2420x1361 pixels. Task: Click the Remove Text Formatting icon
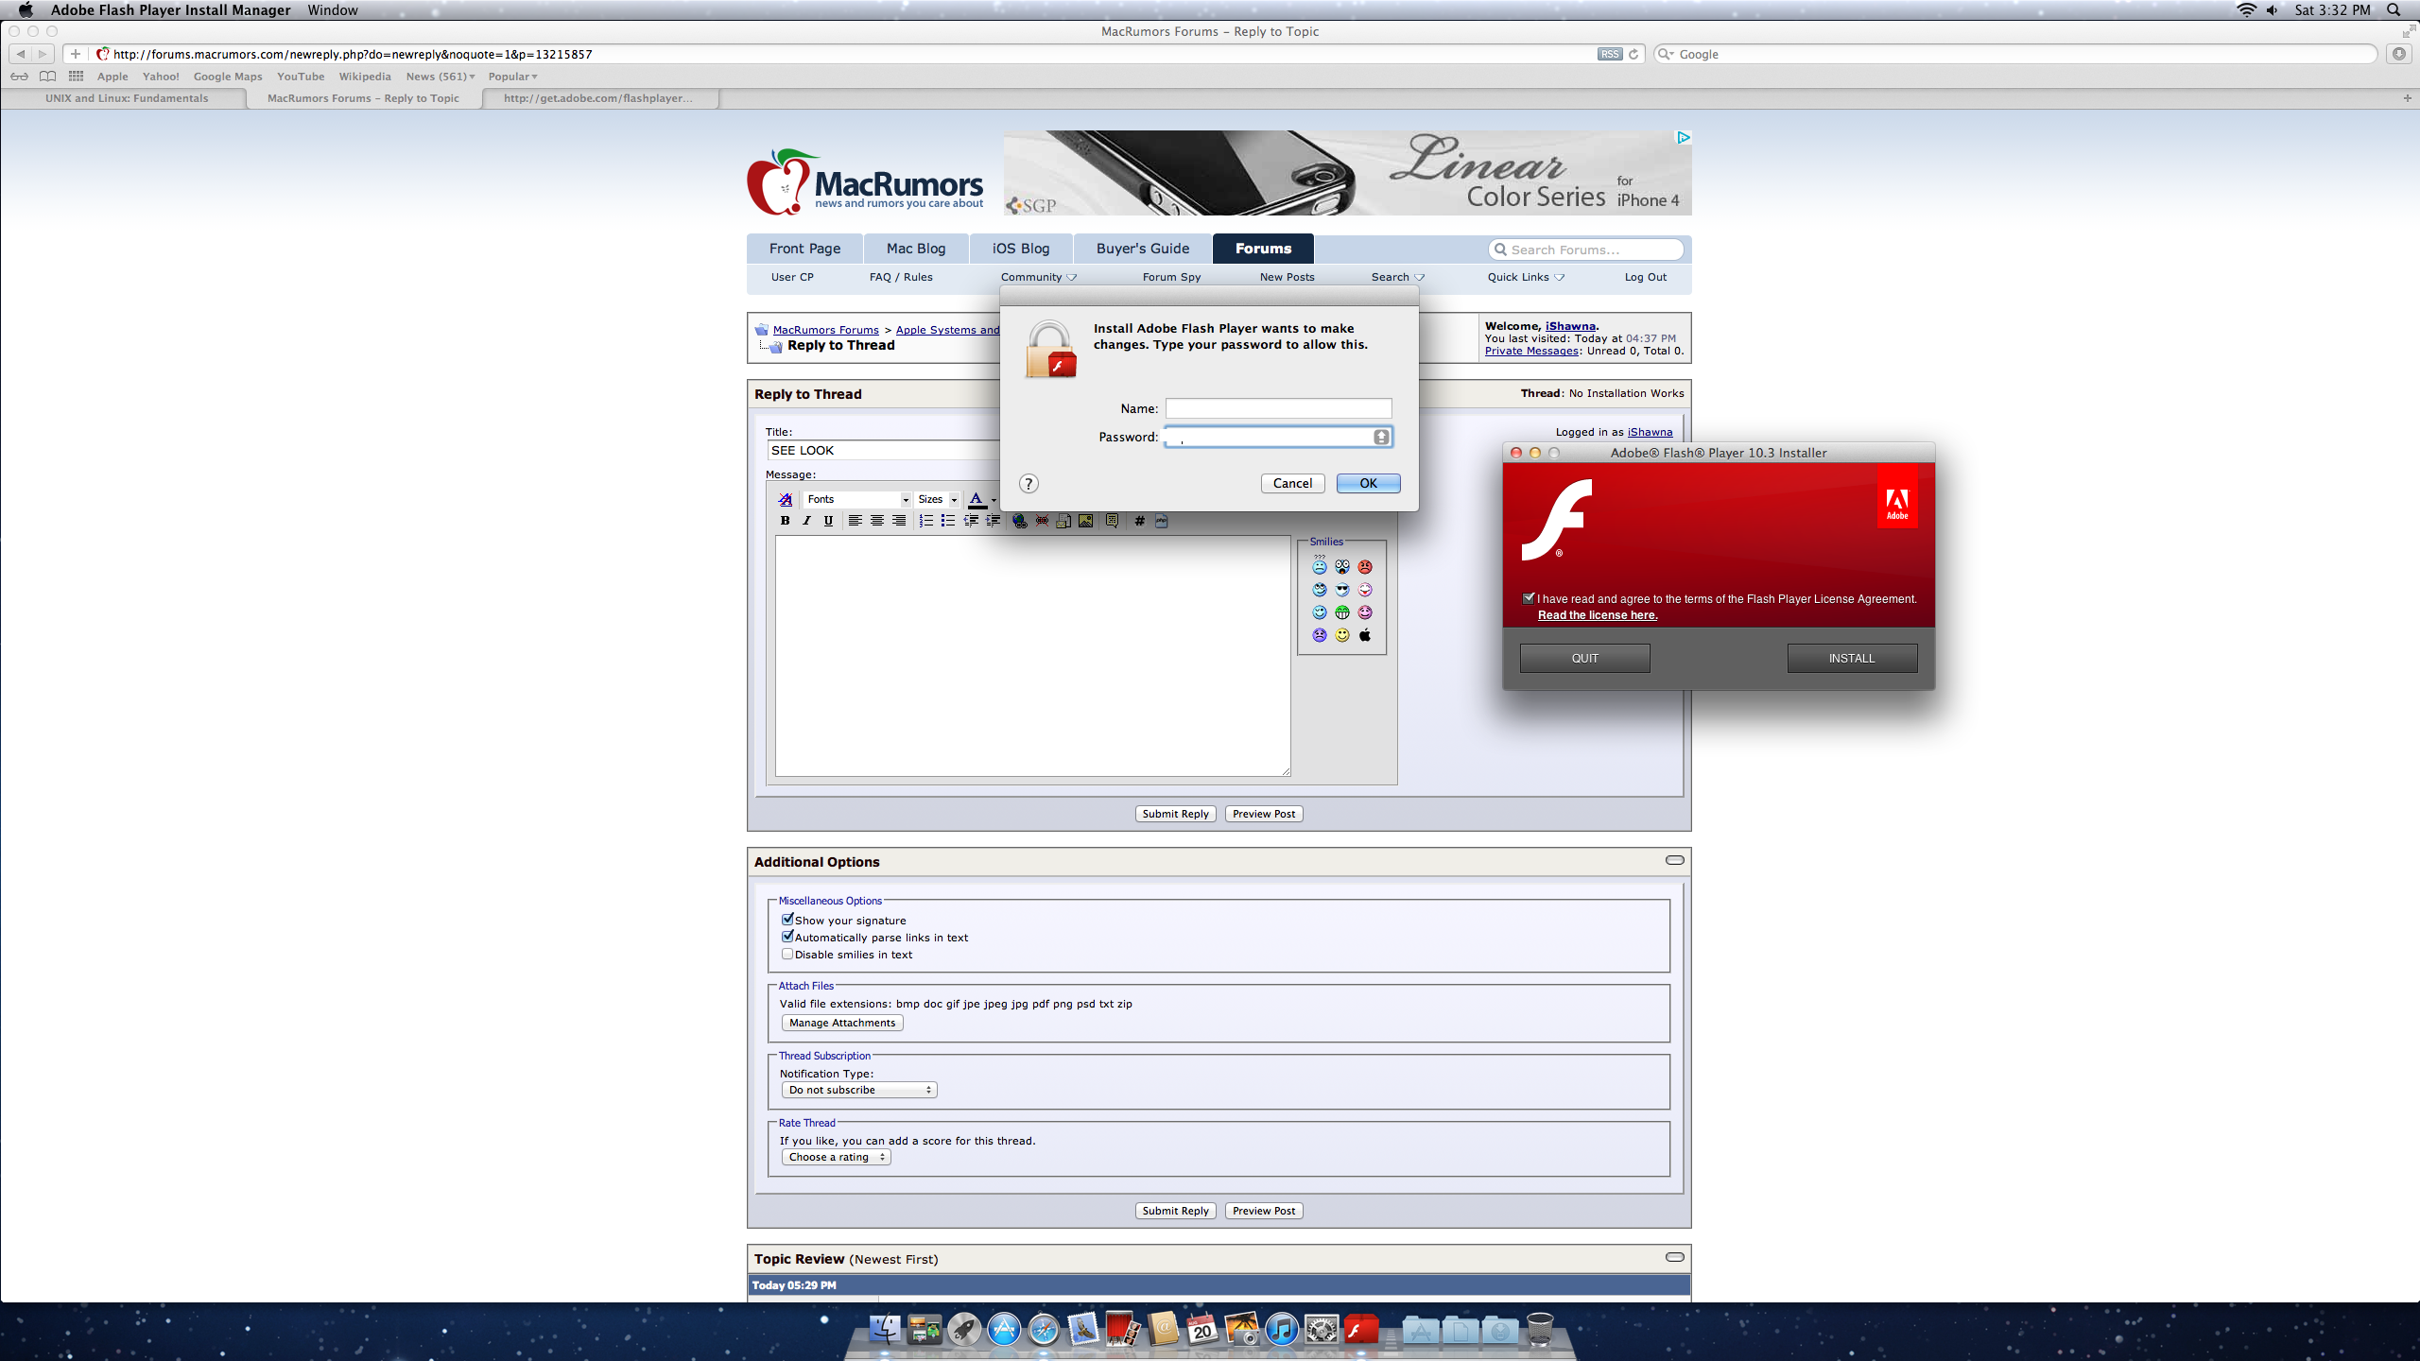click(786, 499)
